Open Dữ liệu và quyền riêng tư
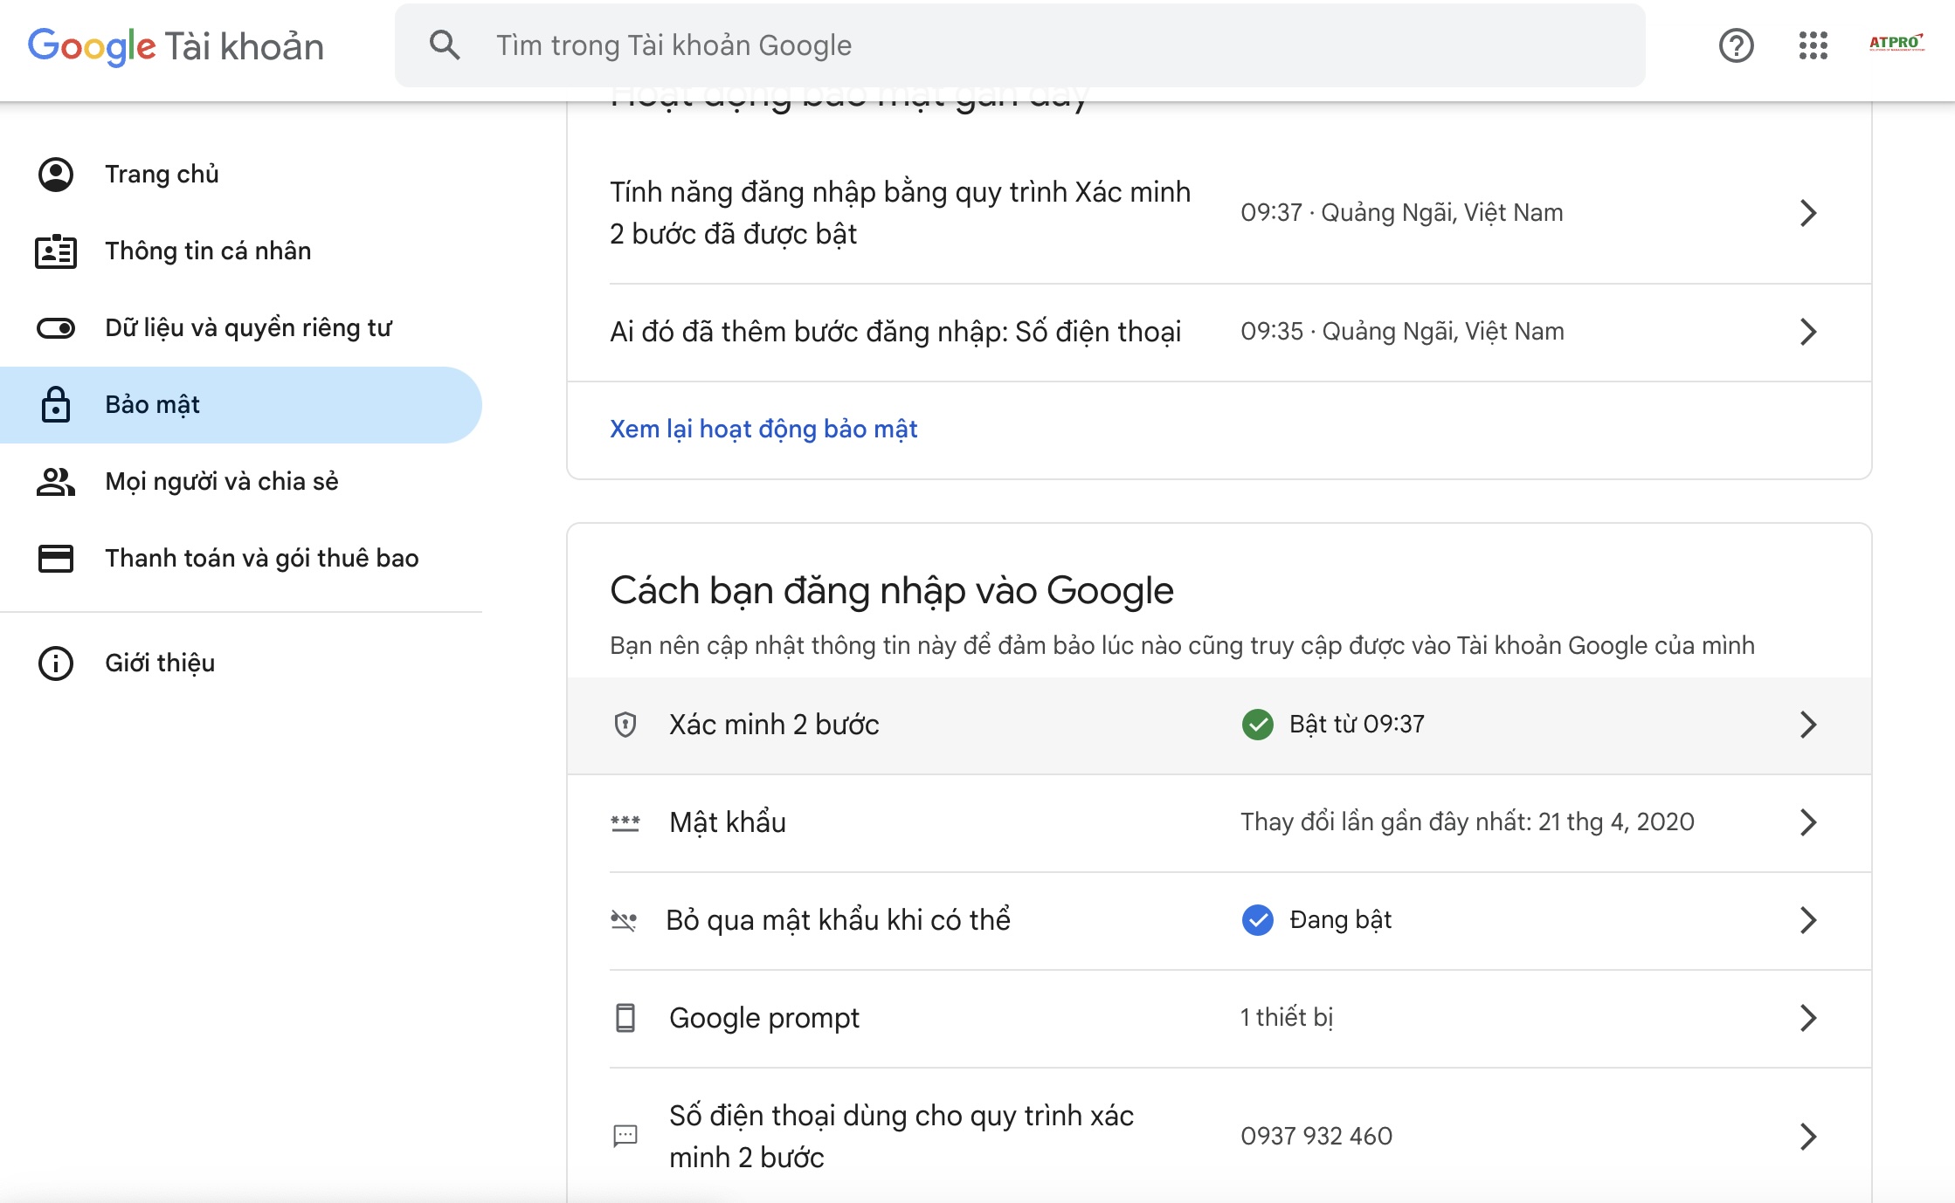This screenshot has height=1203, width=1955. point(241,328)
